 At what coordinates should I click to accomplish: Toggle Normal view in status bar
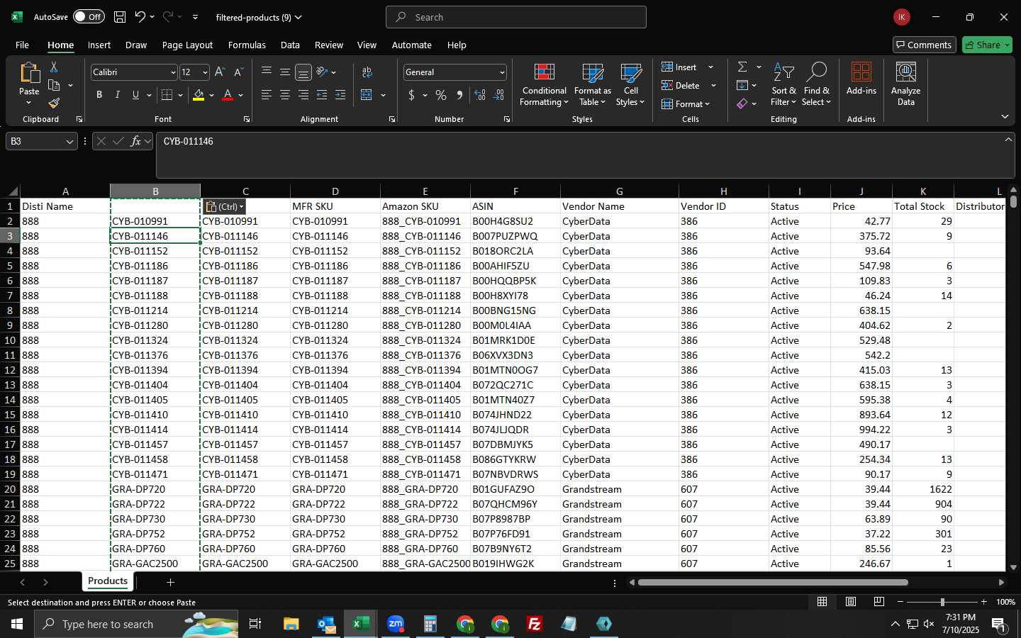click(822, 602)
